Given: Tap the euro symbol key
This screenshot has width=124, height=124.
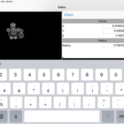Looking at the screenshot, I should click(x=48, y=89).
